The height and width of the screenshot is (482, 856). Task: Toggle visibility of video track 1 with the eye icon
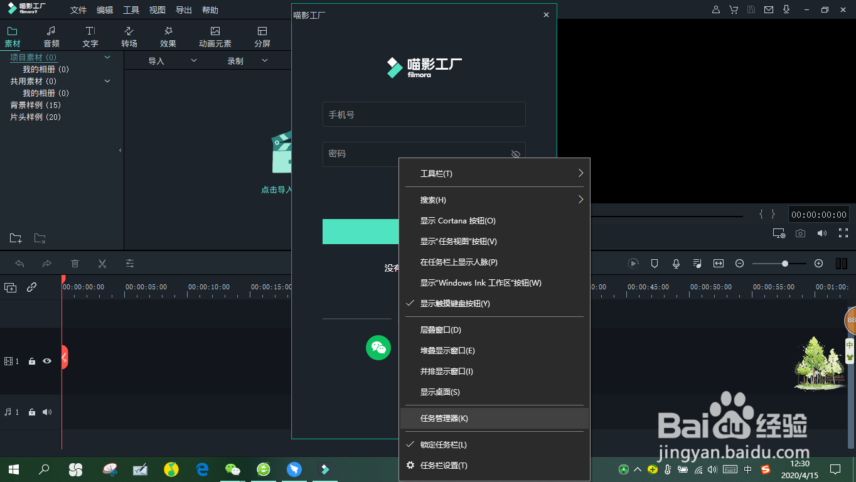(x=47, y=361)
